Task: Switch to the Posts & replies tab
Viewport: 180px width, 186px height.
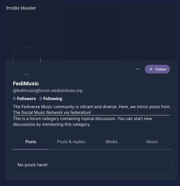Action: coord(71,142)
